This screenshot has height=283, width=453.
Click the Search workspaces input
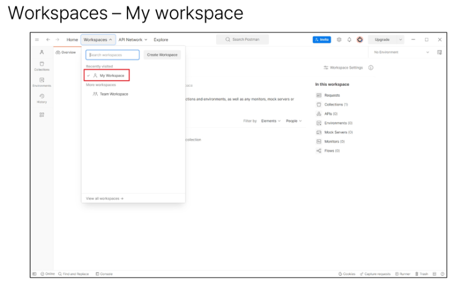click(113, 54)
